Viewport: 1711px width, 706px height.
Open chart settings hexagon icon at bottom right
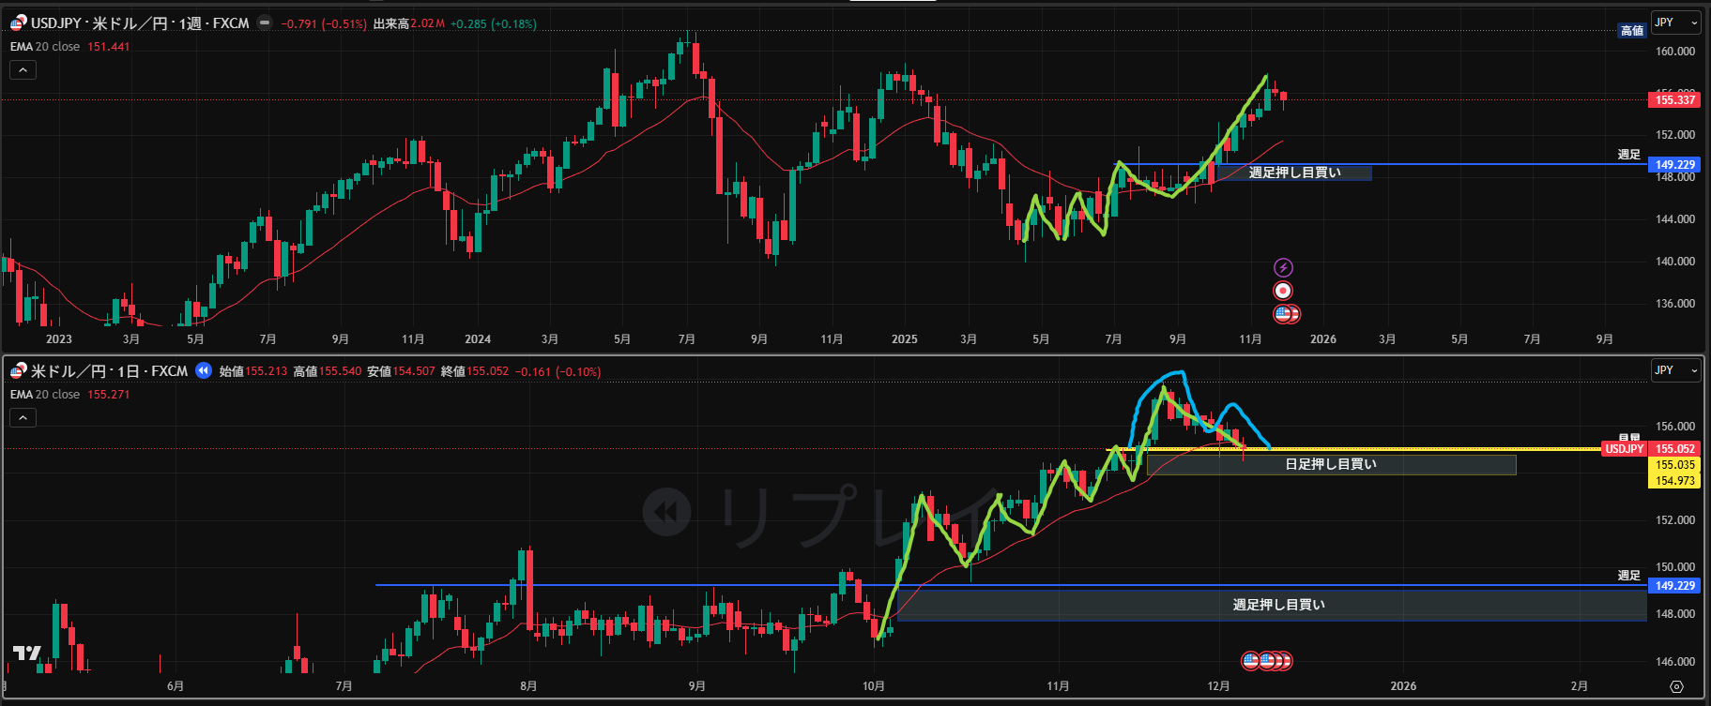[x=1676, y=686]
